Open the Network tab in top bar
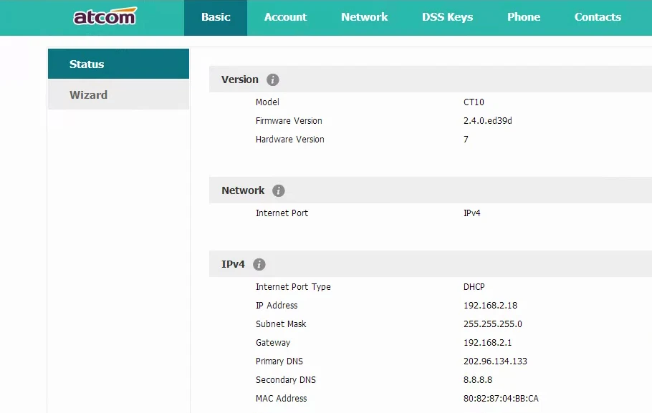The width and height of the screenshot is (652, 413). tap(364, 17)
